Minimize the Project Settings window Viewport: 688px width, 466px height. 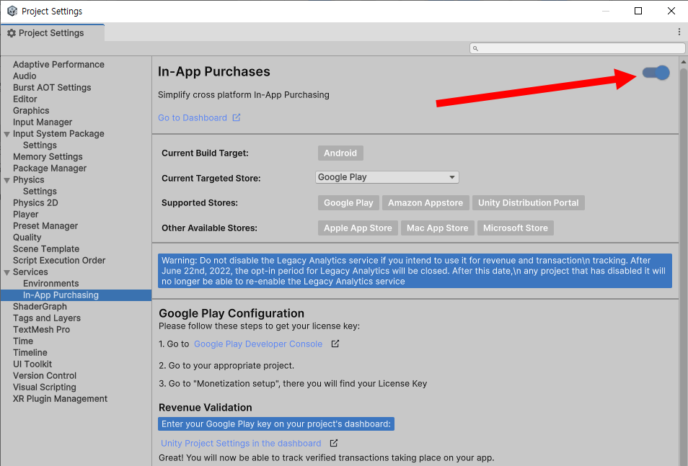tap(606, 11)
